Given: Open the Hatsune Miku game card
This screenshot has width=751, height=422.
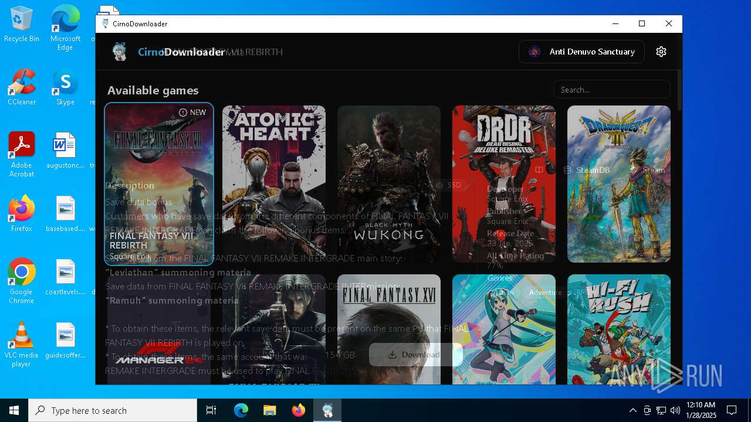Looking at the screenshot, I should pyautogui.click(x=504, y=329).
